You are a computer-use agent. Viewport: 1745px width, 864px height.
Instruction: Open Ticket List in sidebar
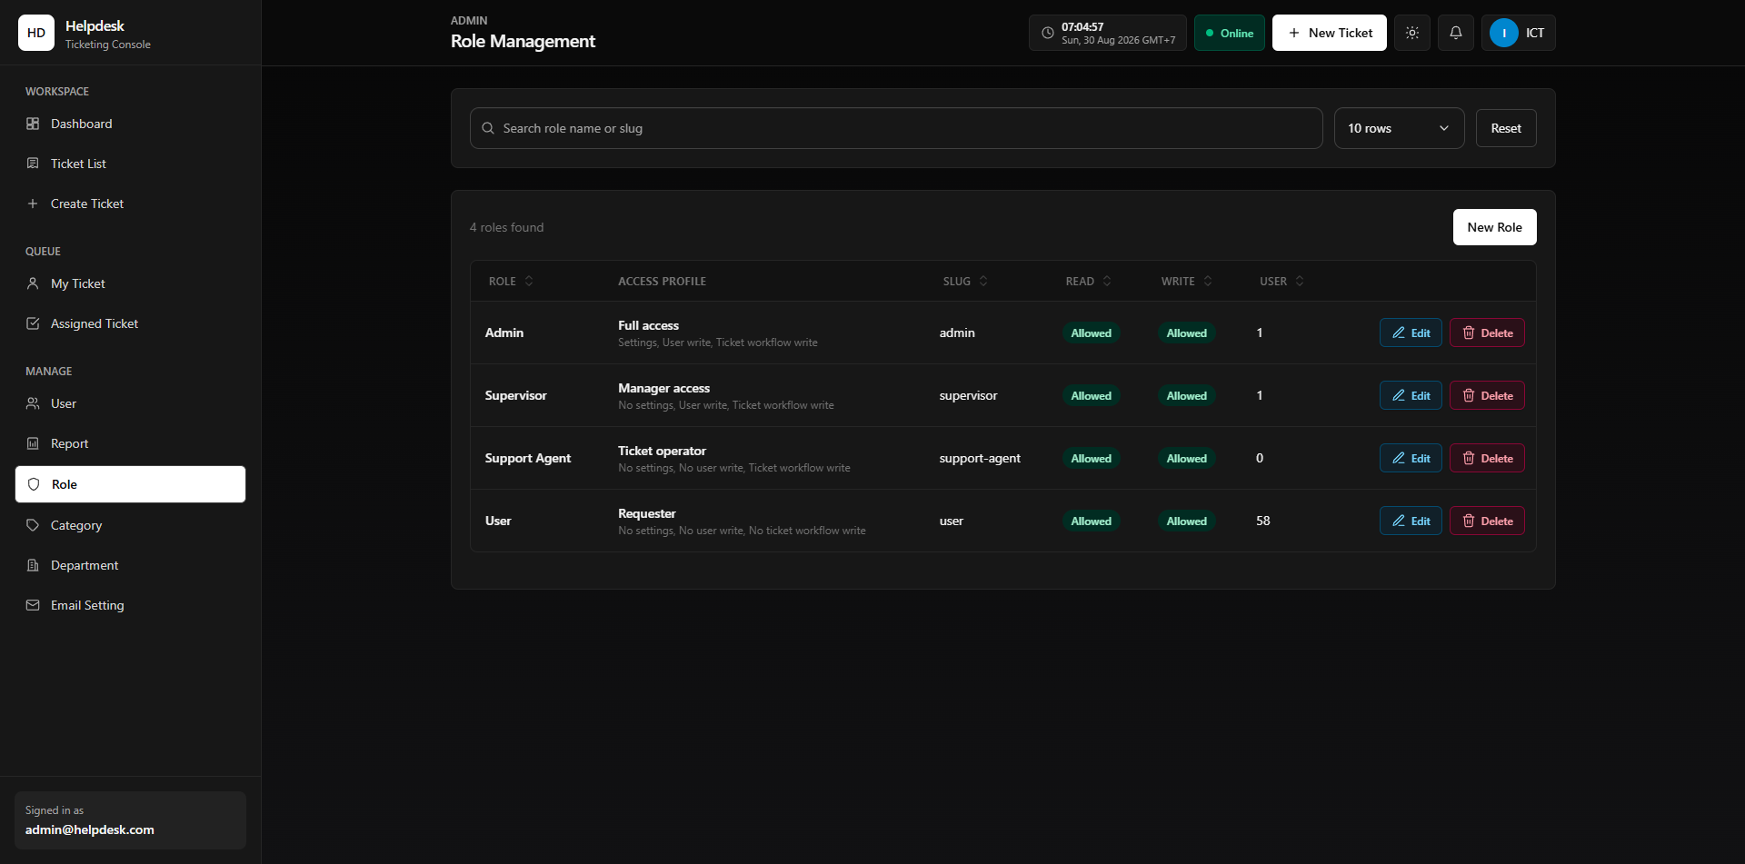(x=130, y=164)
